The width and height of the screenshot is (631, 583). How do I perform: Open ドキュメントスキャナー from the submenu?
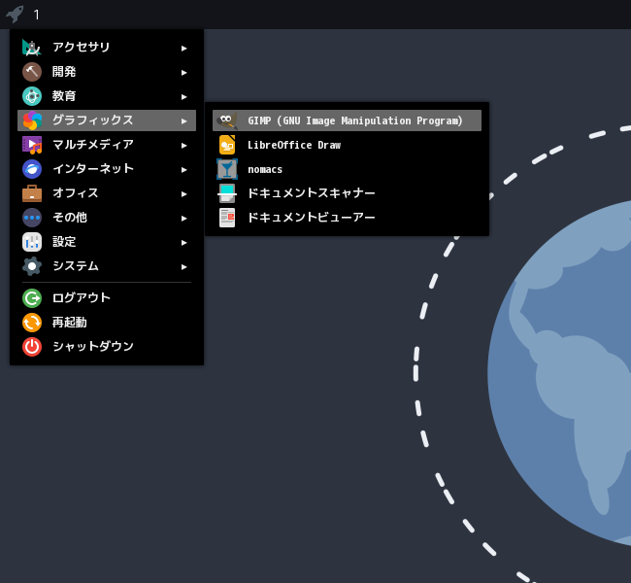(x=347, y=193)
